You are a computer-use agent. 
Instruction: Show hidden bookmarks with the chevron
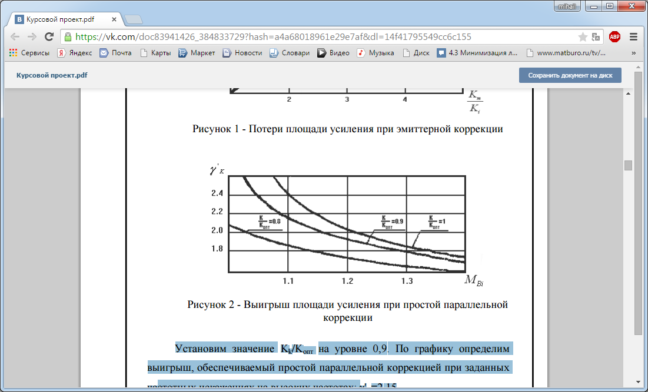pyautogui.click(x=633, y=53)
